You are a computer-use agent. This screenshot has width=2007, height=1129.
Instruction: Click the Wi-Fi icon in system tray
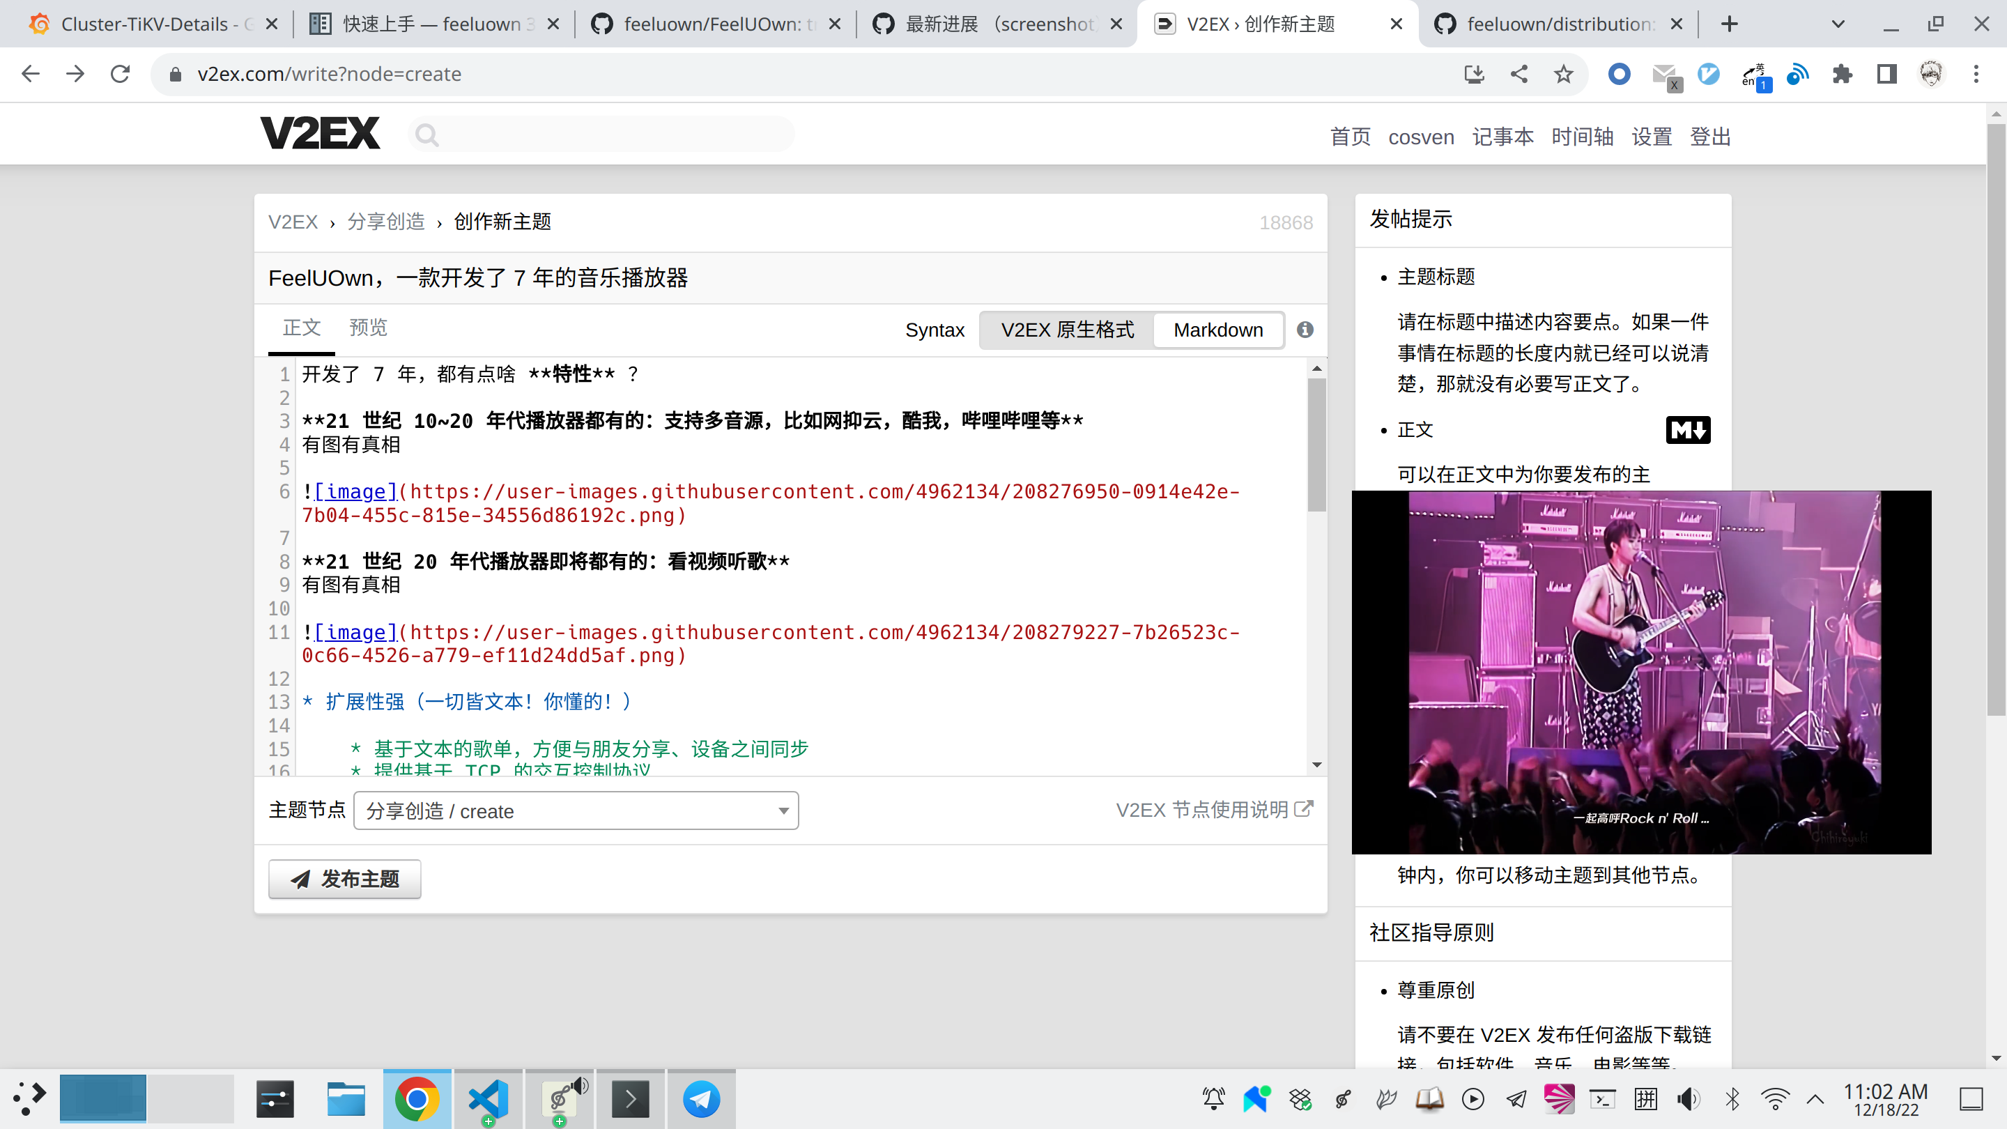tap(1775, 1100)
